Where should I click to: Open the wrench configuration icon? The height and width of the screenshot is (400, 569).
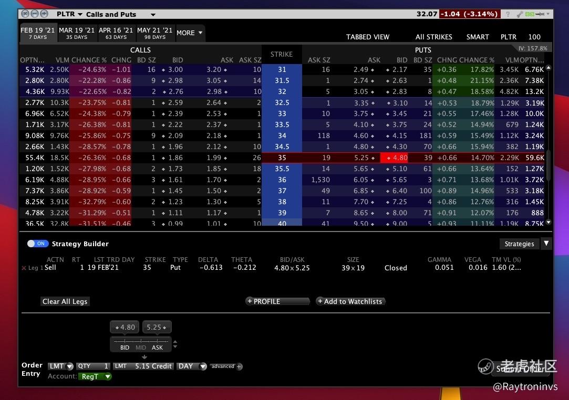point(520,14)
